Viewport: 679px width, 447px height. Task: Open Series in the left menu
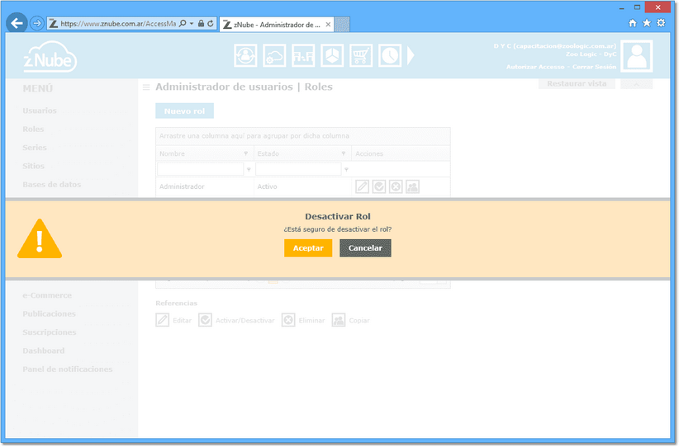[x=35, y=148]
